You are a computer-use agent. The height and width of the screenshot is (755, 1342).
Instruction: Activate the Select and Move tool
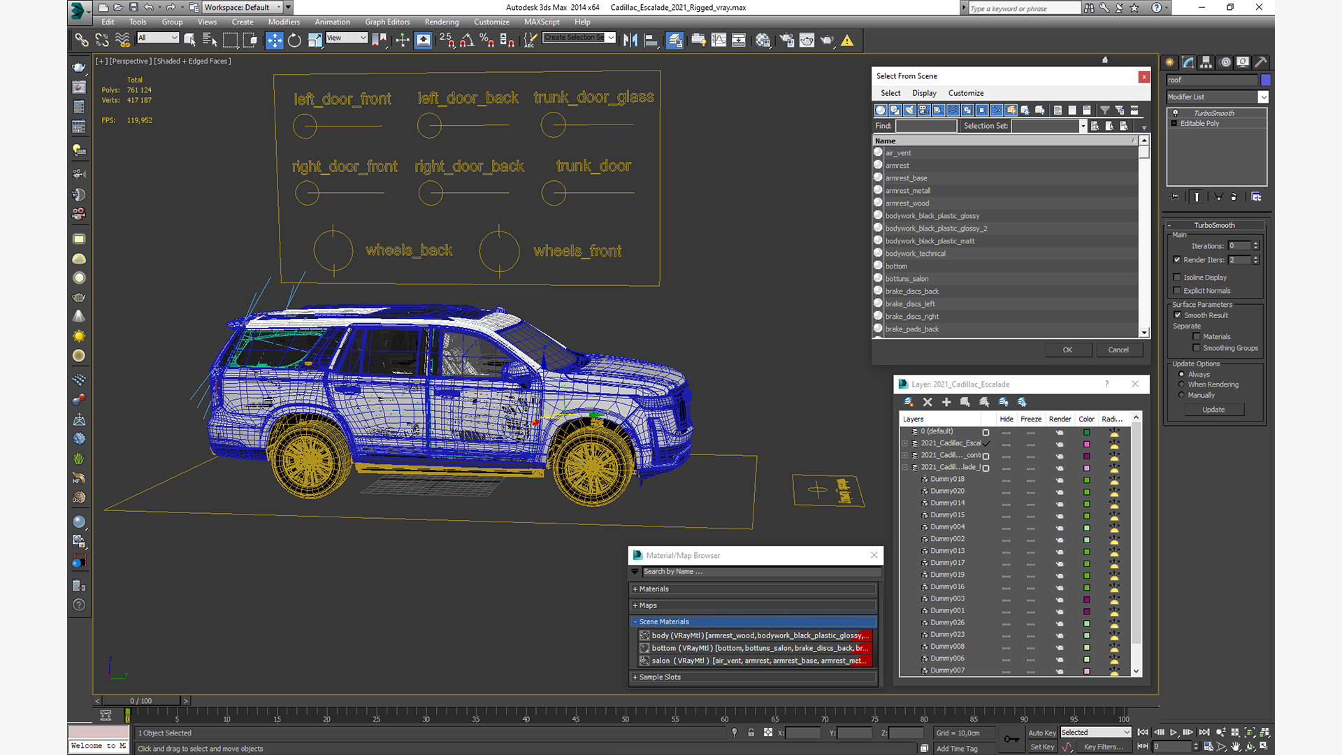(275, 41)
